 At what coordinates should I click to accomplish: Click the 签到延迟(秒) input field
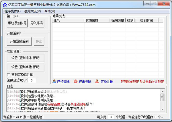coord(32,80)
